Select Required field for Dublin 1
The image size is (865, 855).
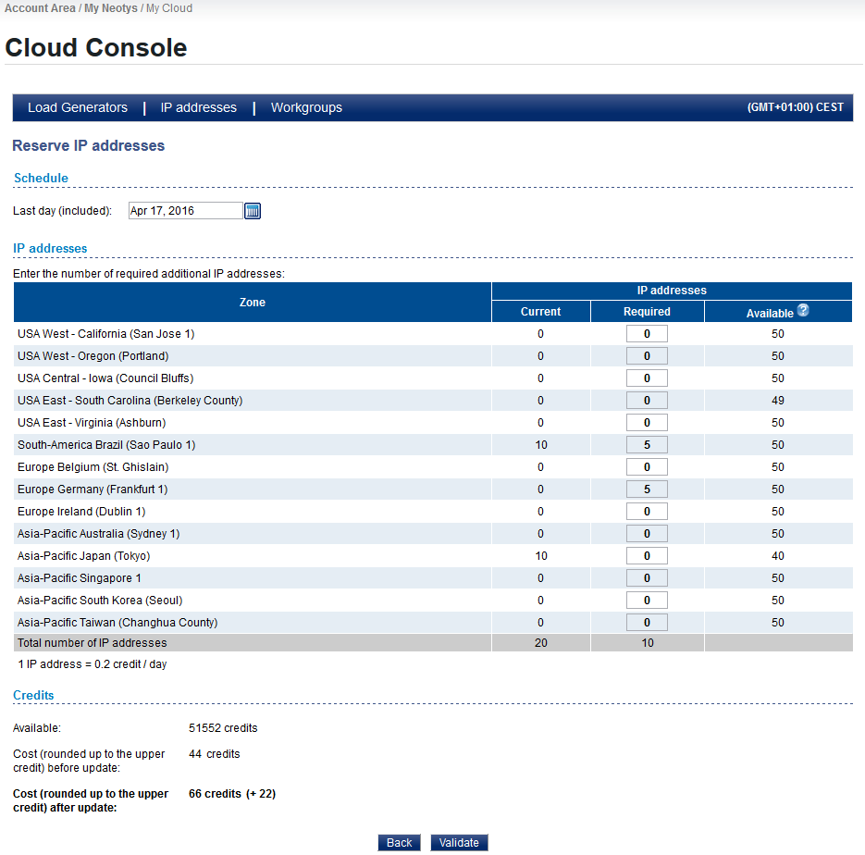[x=647, y=512]
